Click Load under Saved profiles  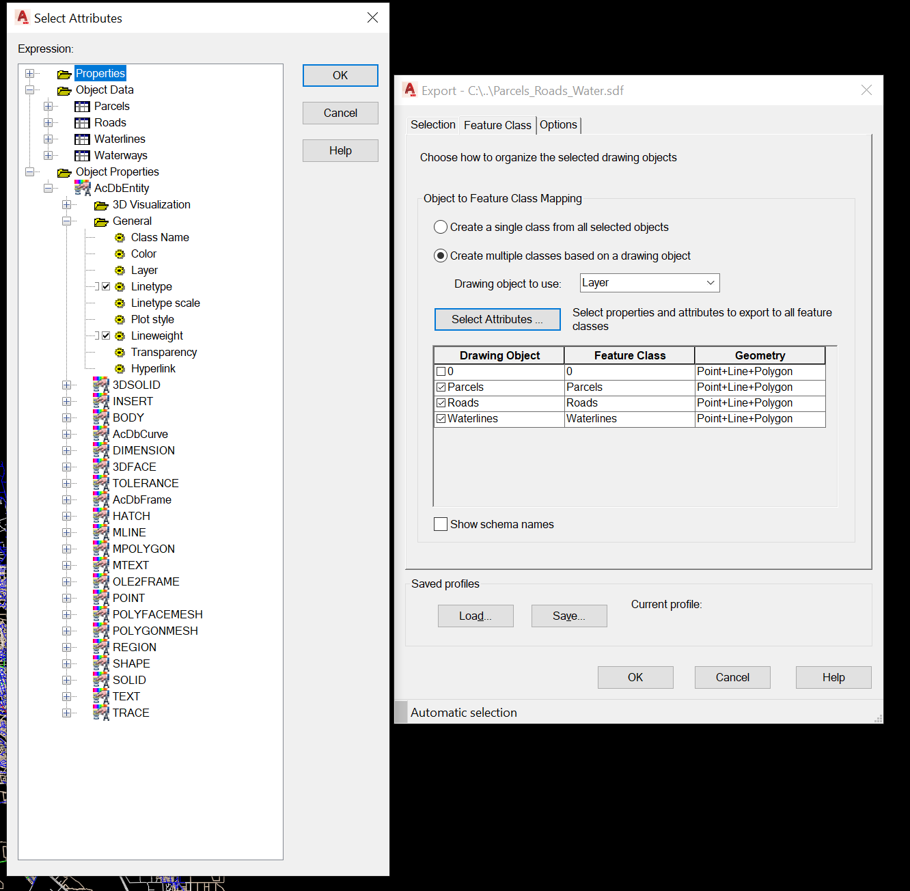tap(475, 616)
